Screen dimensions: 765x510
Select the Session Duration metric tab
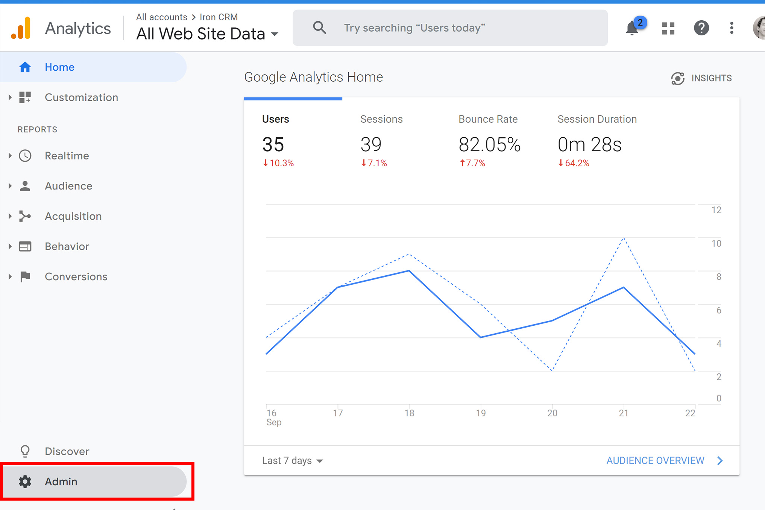tap(597, 141)
